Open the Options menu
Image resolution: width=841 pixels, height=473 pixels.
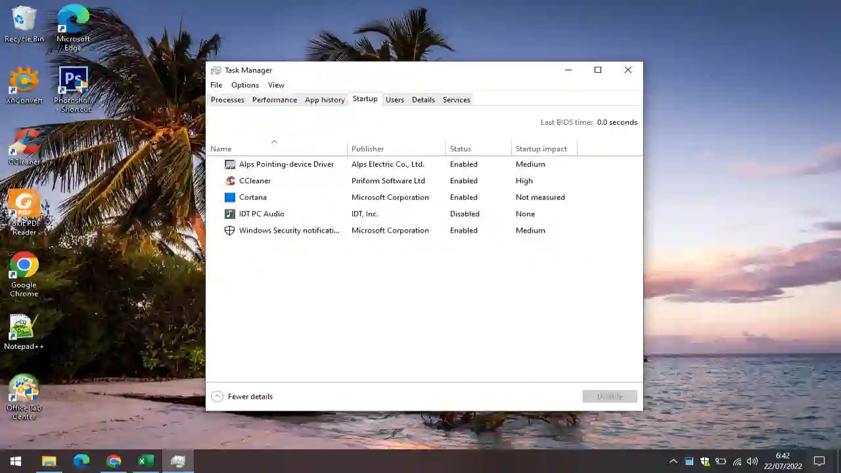245,85
